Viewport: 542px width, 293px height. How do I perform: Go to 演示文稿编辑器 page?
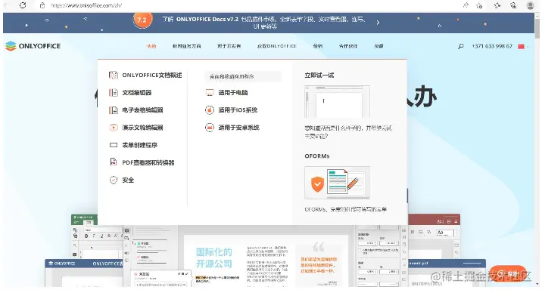coord(142,128)
